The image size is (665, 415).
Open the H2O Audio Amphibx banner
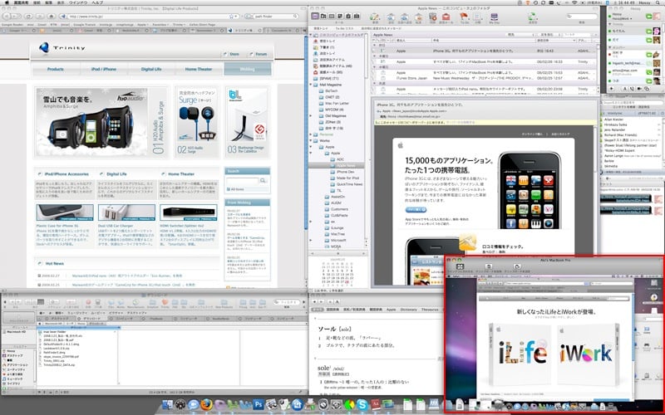coord(101,122)
